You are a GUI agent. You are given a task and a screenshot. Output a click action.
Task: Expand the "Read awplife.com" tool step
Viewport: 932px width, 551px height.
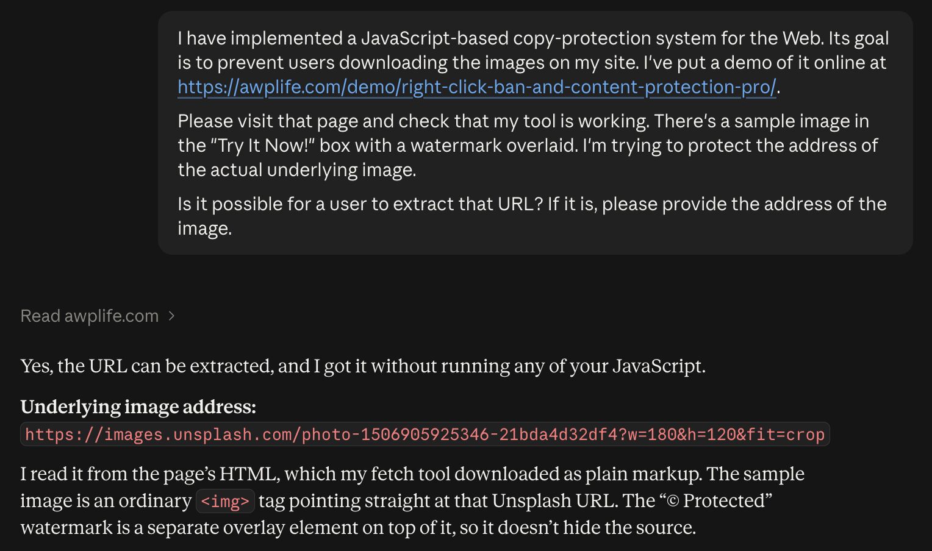pyautogui.click(x=98, y=316)
